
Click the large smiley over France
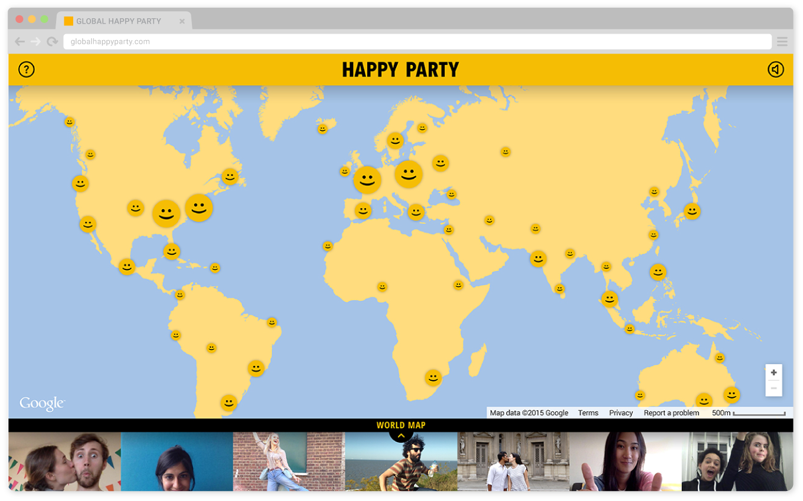coord(367,180)
